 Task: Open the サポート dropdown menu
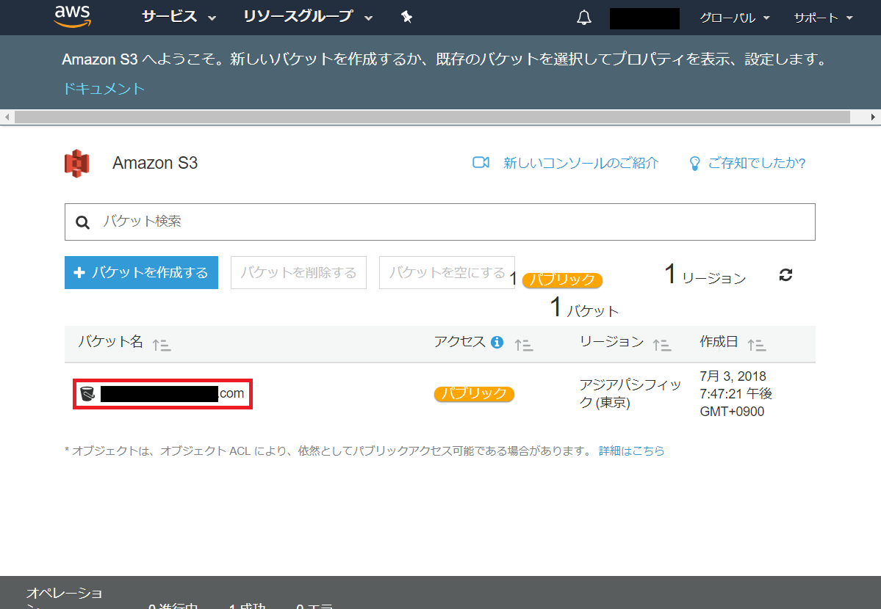pyautogui.click(x=823, y=18)
